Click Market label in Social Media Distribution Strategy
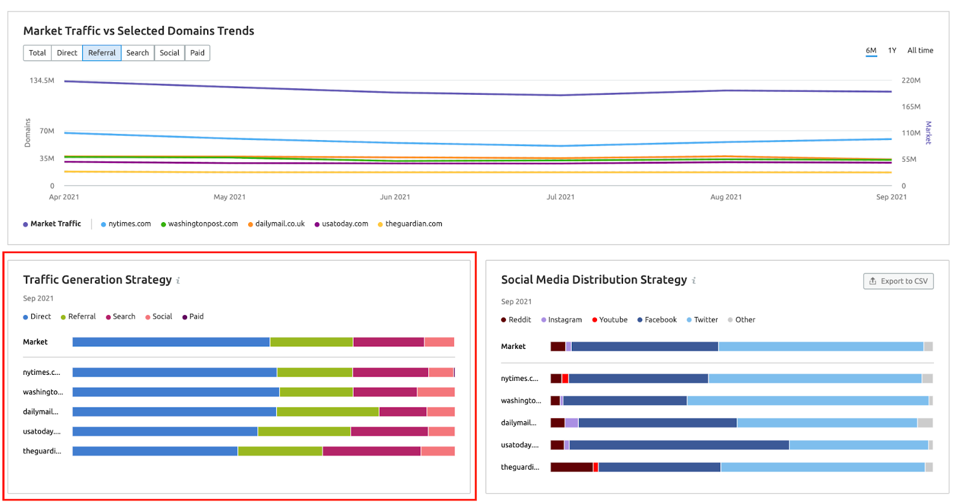Viewport: 966px width, 504px height. (x=513, y=346)
